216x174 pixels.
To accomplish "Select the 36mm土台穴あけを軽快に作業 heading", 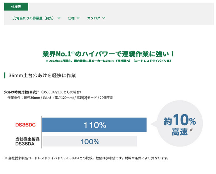I will (42, 76).
